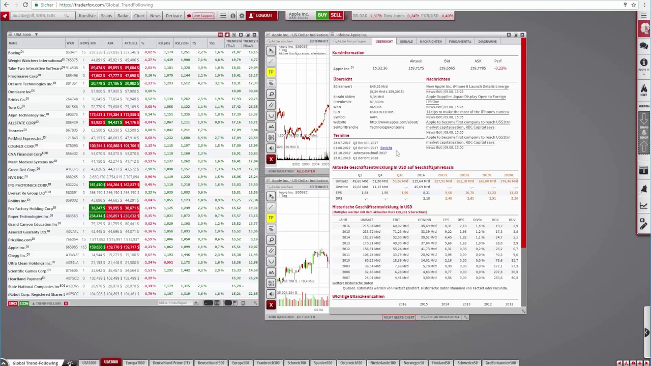The height and width of the screenshot is (366, 651).
Task: Open KONFIGURATION below the upper chart
Action: 281,171
